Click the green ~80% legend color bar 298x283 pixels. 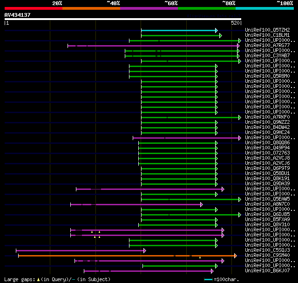207,8
